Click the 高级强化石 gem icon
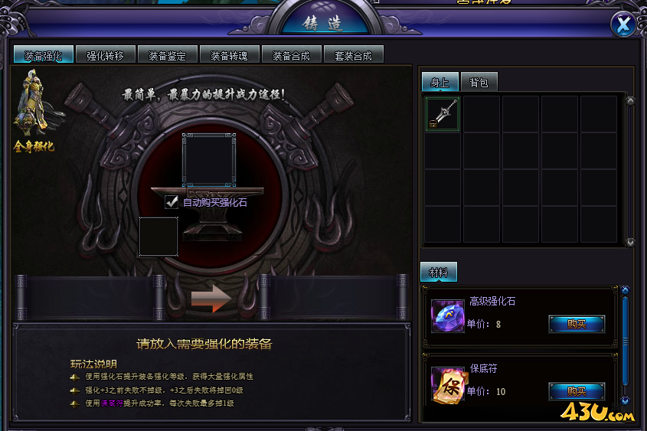This screenshot has height=431, width=647. 447,316
